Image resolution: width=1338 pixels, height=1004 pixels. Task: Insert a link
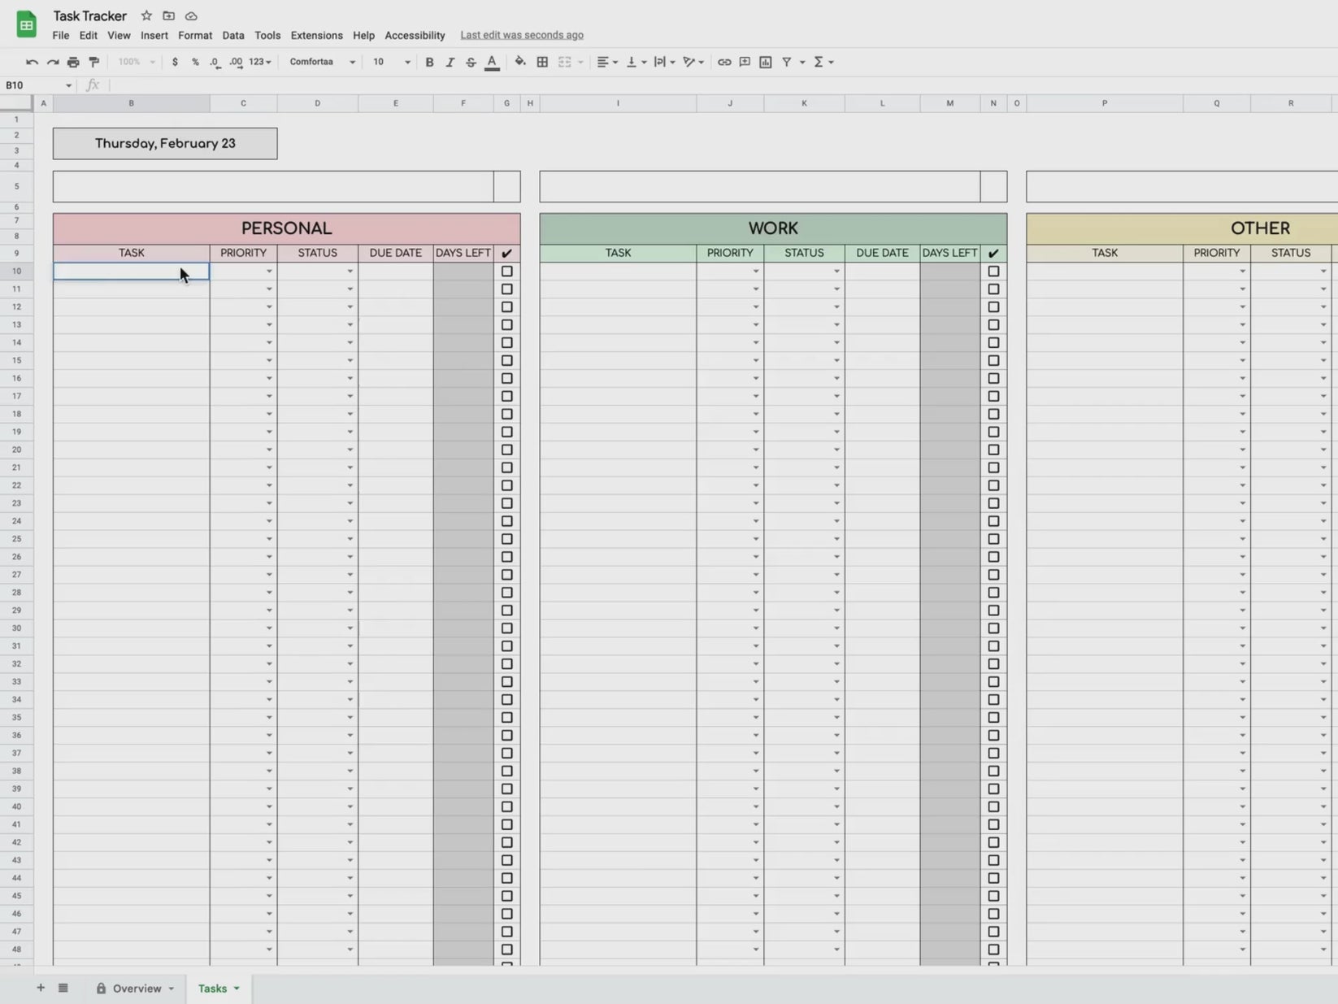pos(724,61)
